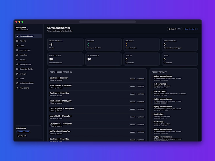This screenshot has height=161, width=215.
Task: Click the window address bar at top
Action: tap(107, 22)
